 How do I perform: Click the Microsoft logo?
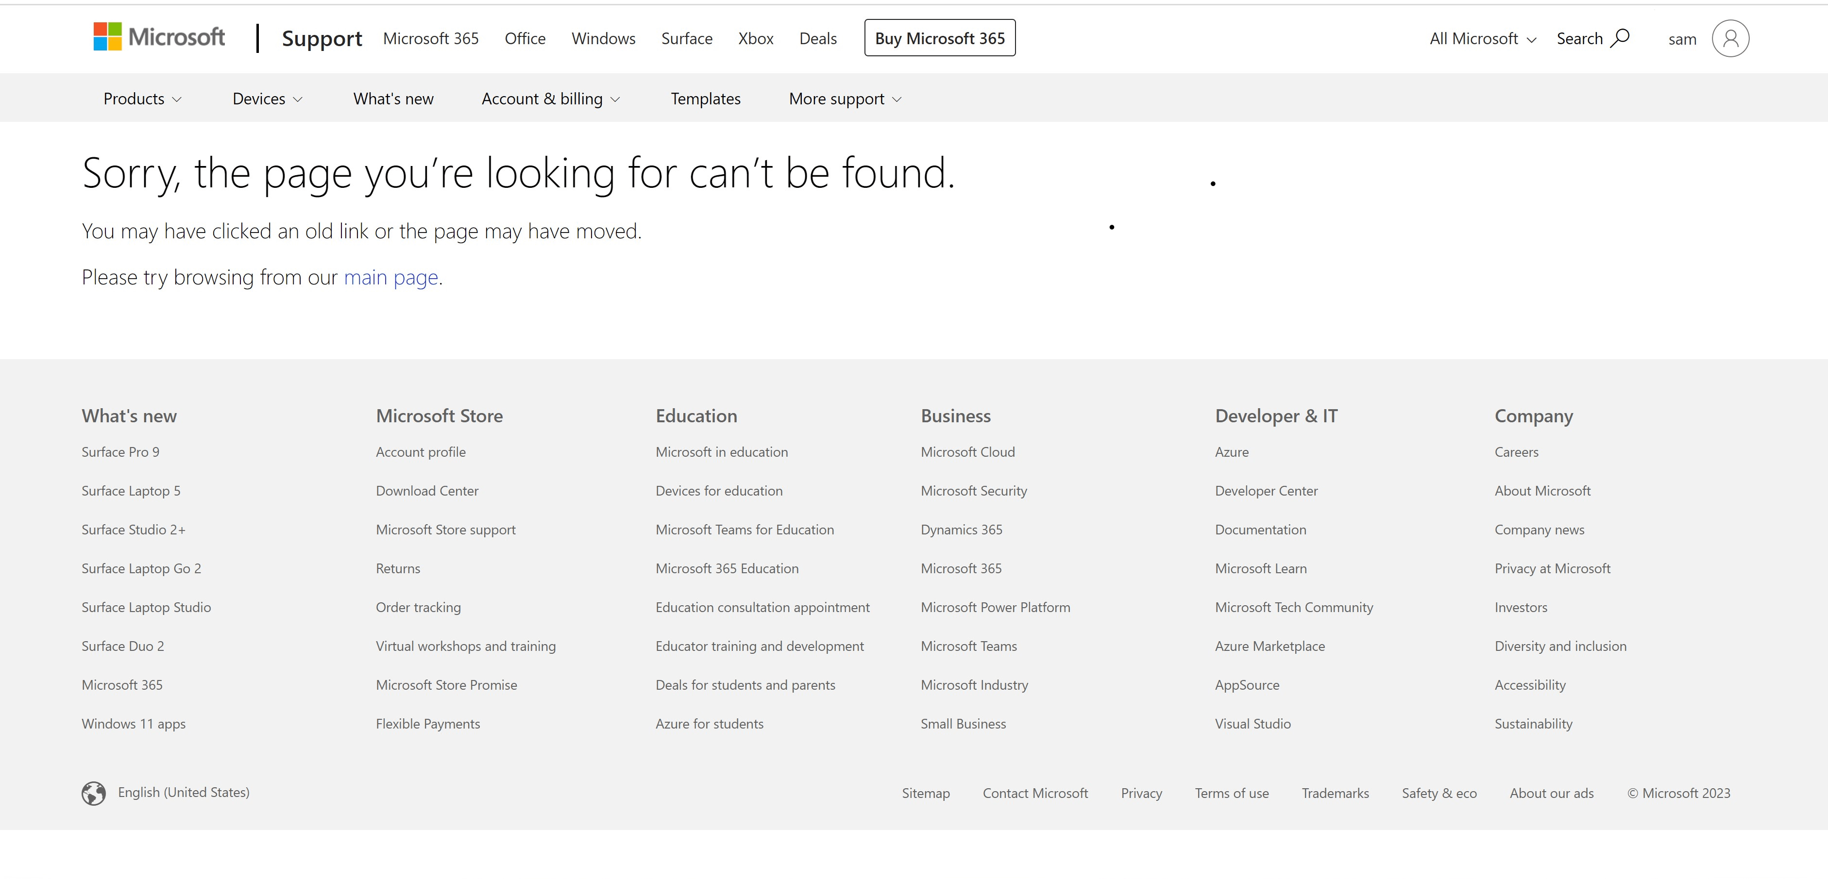tap(159, 37)
